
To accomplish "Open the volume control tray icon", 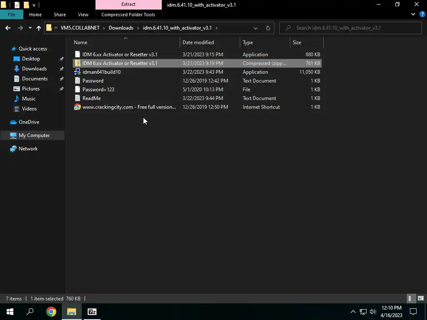I will point(373,312).
